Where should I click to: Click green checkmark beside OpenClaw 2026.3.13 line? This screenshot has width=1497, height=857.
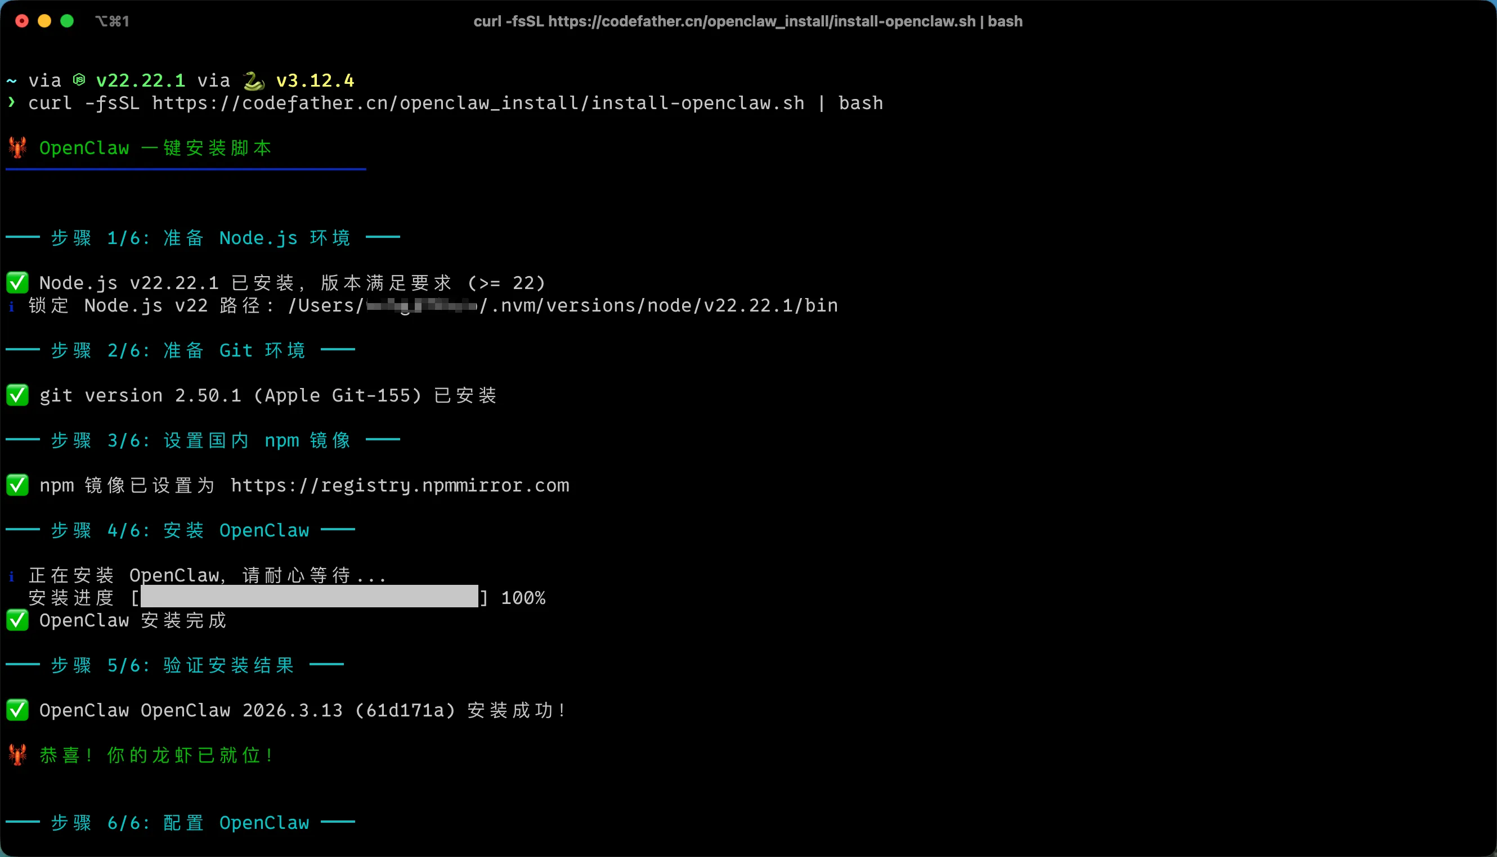[17, 710]
